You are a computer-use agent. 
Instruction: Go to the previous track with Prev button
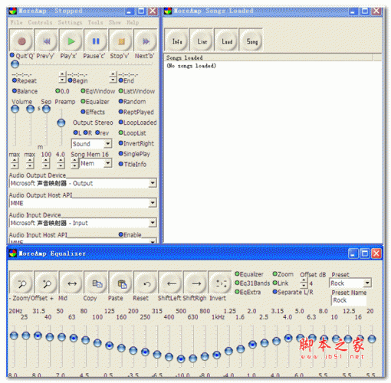click(46, 41)
